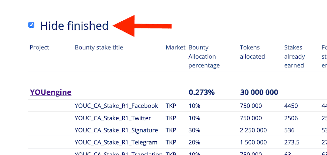Select the YOUC_CA_Stake_R1_Twitter row title
The image size is (327, 155).
[x=113, y=118]
